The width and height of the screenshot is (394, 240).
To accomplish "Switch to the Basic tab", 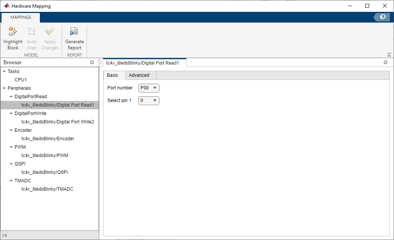I will coord(113,75).
